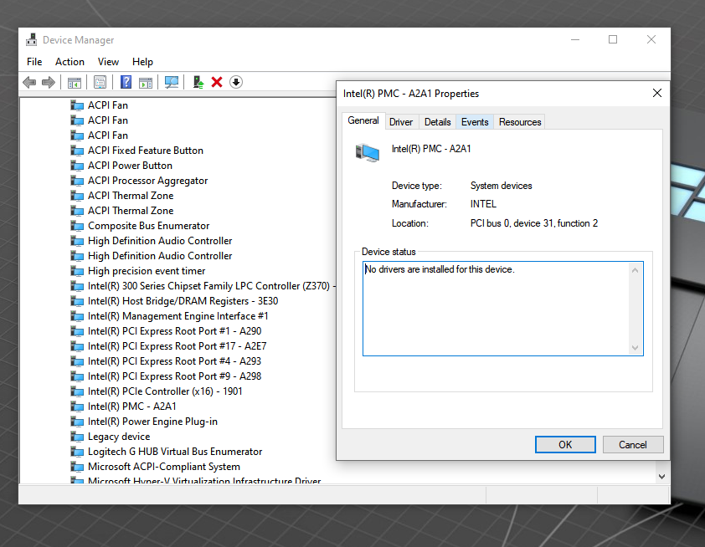Click the show/hide console tree icon
The image size is (705, 547).
[75, 83]
